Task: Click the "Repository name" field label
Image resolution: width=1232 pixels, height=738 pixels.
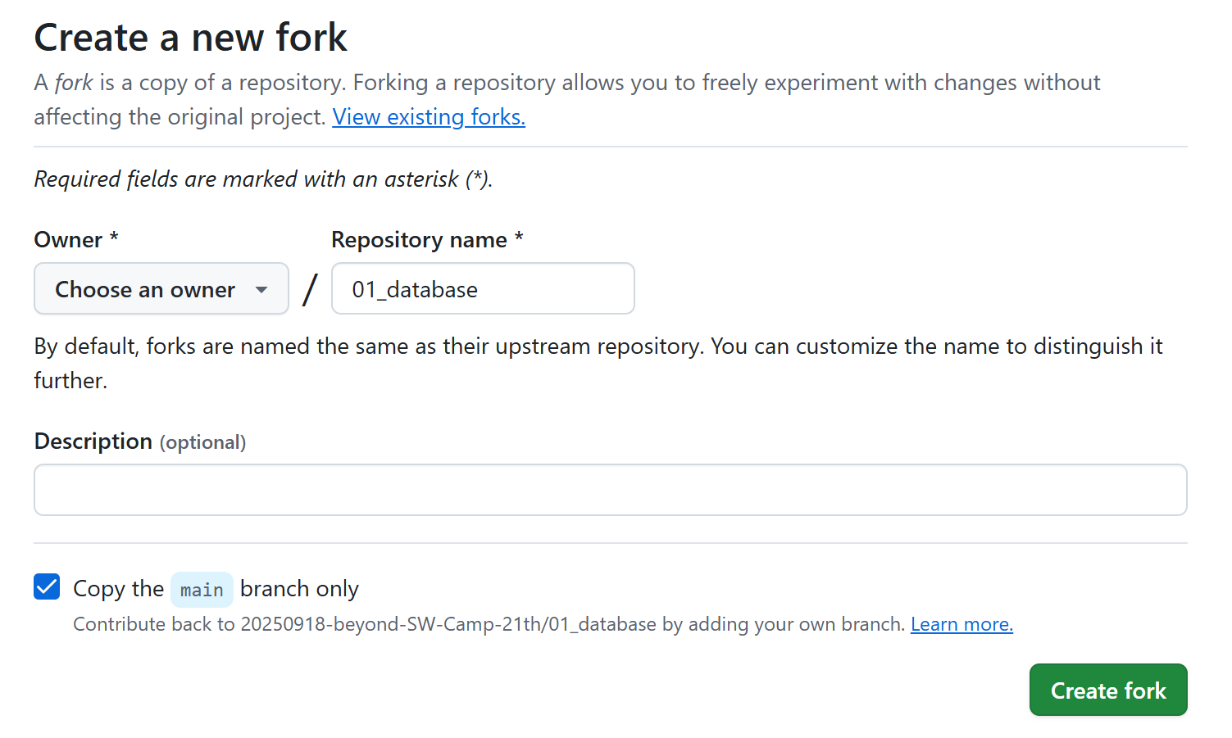Action: (x=419, y=240)
